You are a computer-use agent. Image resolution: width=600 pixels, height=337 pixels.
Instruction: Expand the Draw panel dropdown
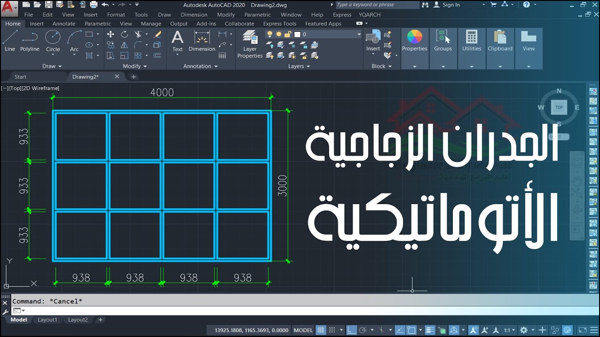52,66
